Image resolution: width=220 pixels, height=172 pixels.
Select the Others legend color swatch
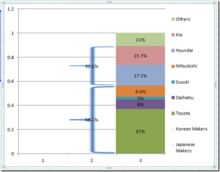(173, 19)
